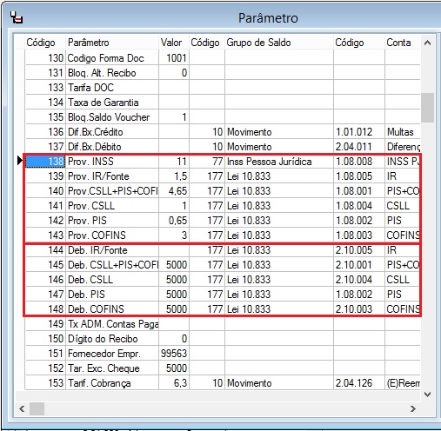Click group code 77 in Prov. INSS row
The height and width of the screenshot is (431, 441).
[x=207, y=162]
